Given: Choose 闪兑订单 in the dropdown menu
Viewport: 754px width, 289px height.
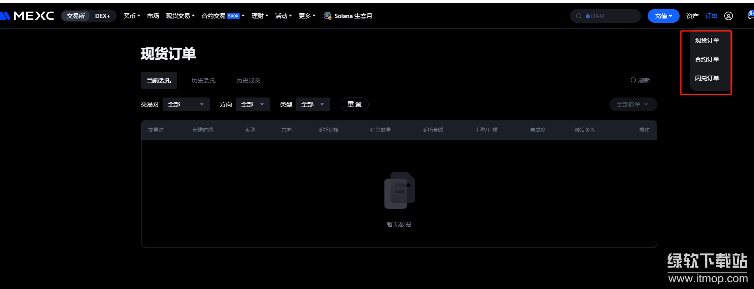Looking at the screenshot, I should (707, 78).
